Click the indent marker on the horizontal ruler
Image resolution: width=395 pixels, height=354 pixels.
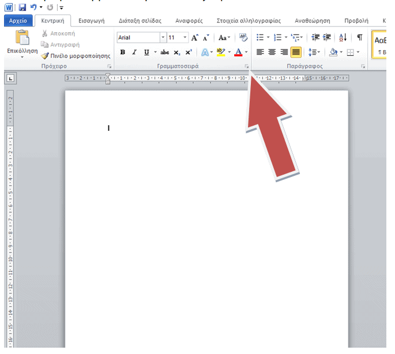[108, 78]
